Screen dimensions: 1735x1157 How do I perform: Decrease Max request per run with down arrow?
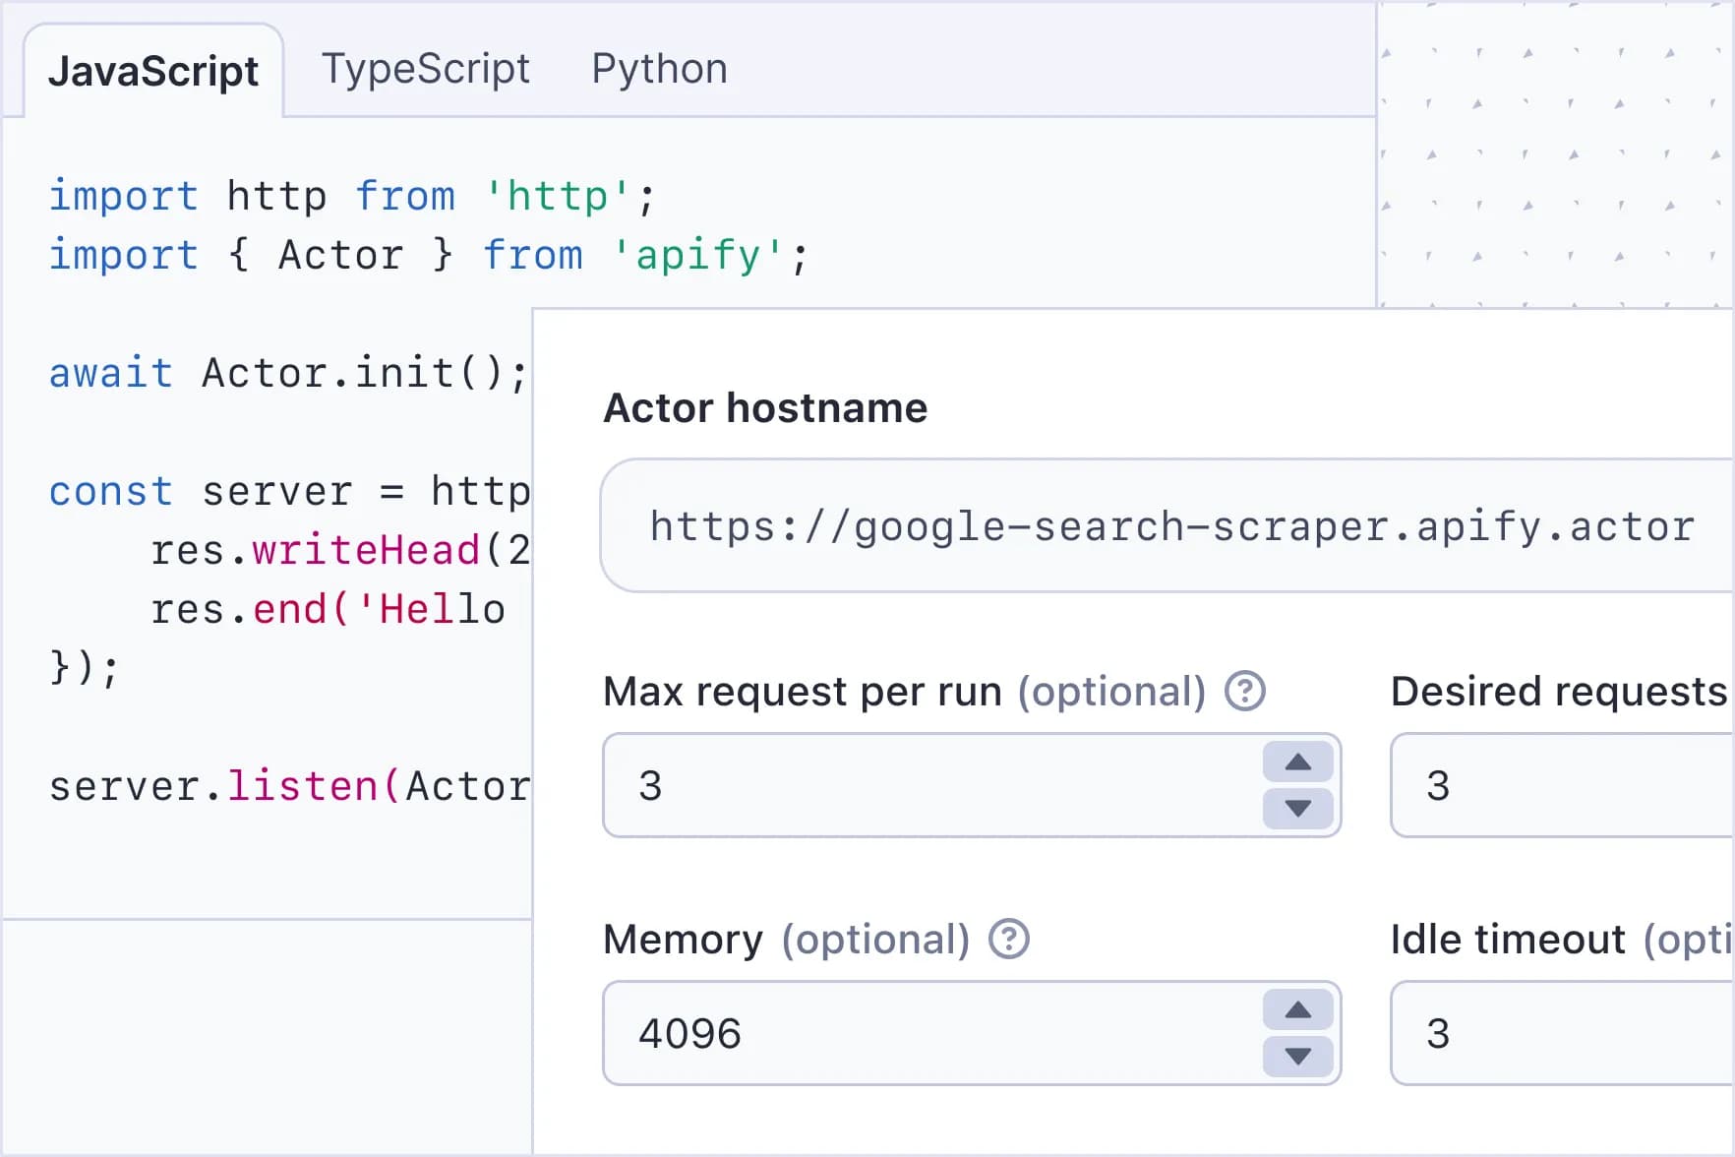click(1297, 809)
